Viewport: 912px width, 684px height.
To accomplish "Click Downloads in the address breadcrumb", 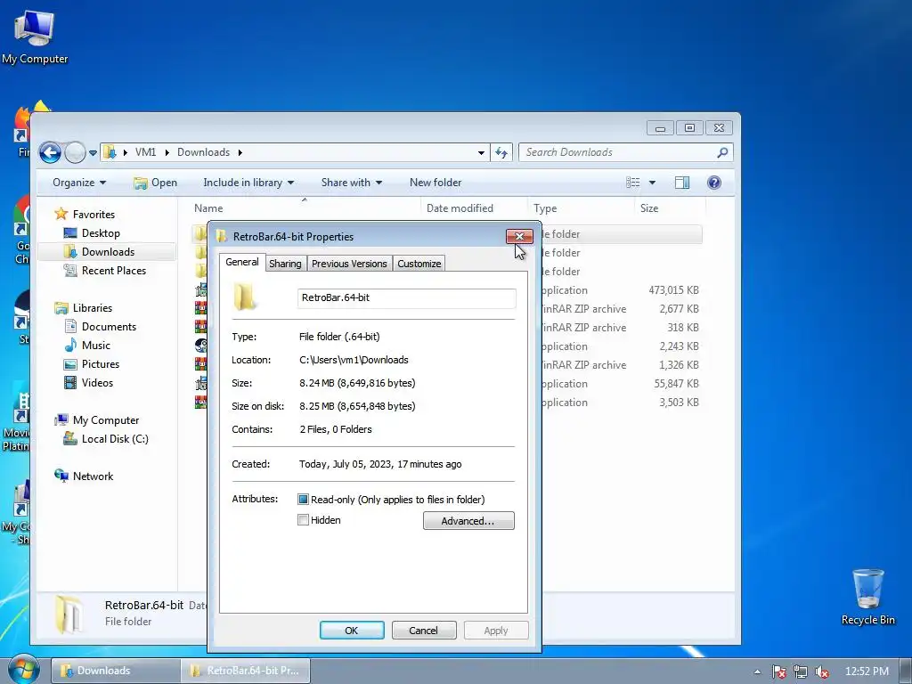I will [x=203, y=152].
